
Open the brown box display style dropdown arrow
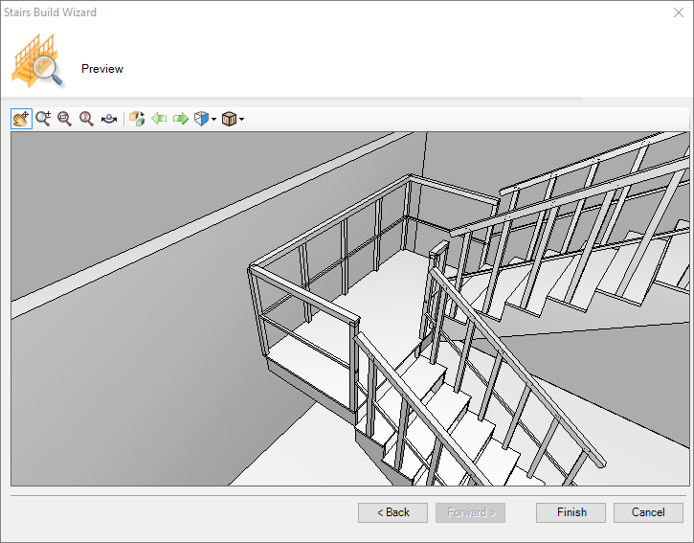[241, 120]
